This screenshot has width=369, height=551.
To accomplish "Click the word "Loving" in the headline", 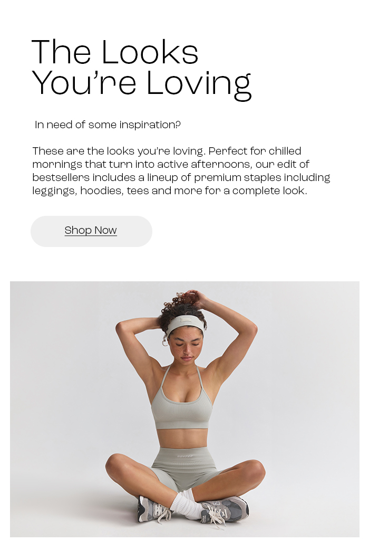I will pyautogui.click(x=199, y=84).
